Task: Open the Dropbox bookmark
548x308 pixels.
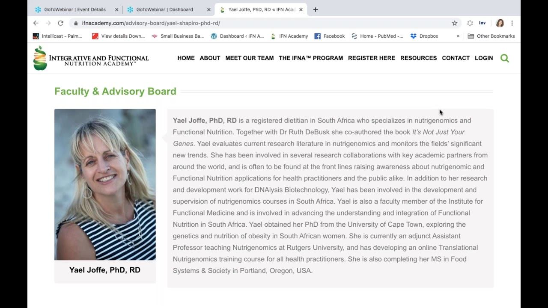Action: point(424,36)
